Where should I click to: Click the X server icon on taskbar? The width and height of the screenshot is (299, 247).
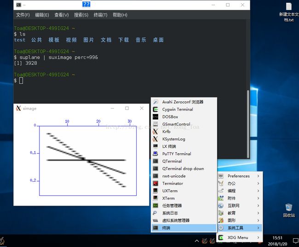tap(2, 241)
